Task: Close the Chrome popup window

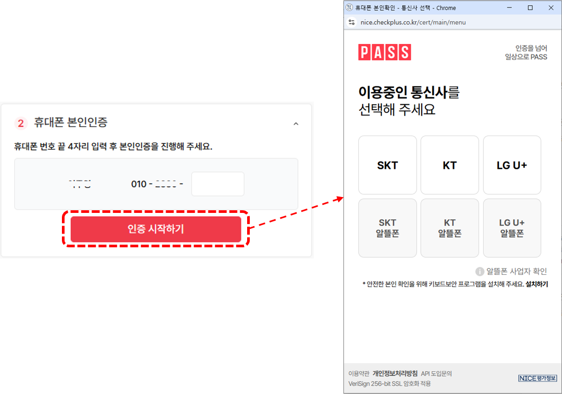Action: click(x=551, y=7)
